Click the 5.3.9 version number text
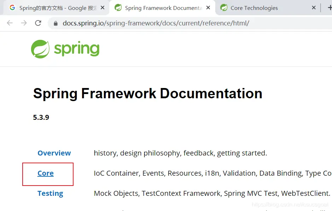The height and width of the screenshot is (211, 332). coord(41,117)
